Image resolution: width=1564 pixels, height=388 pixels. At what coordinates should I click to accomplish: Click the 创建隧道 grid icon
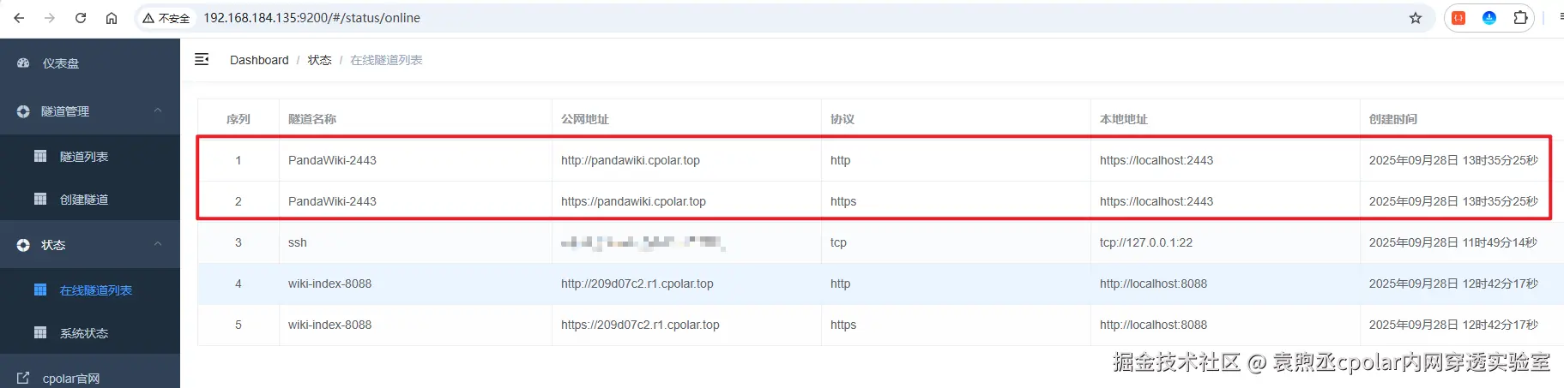[x=40, y=199]
